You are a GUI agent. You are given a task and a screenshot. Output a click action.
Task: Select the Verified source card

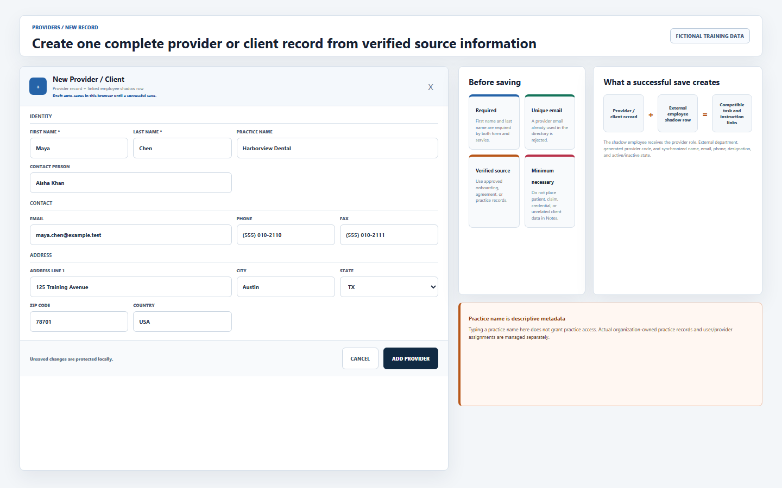[494, 191]
